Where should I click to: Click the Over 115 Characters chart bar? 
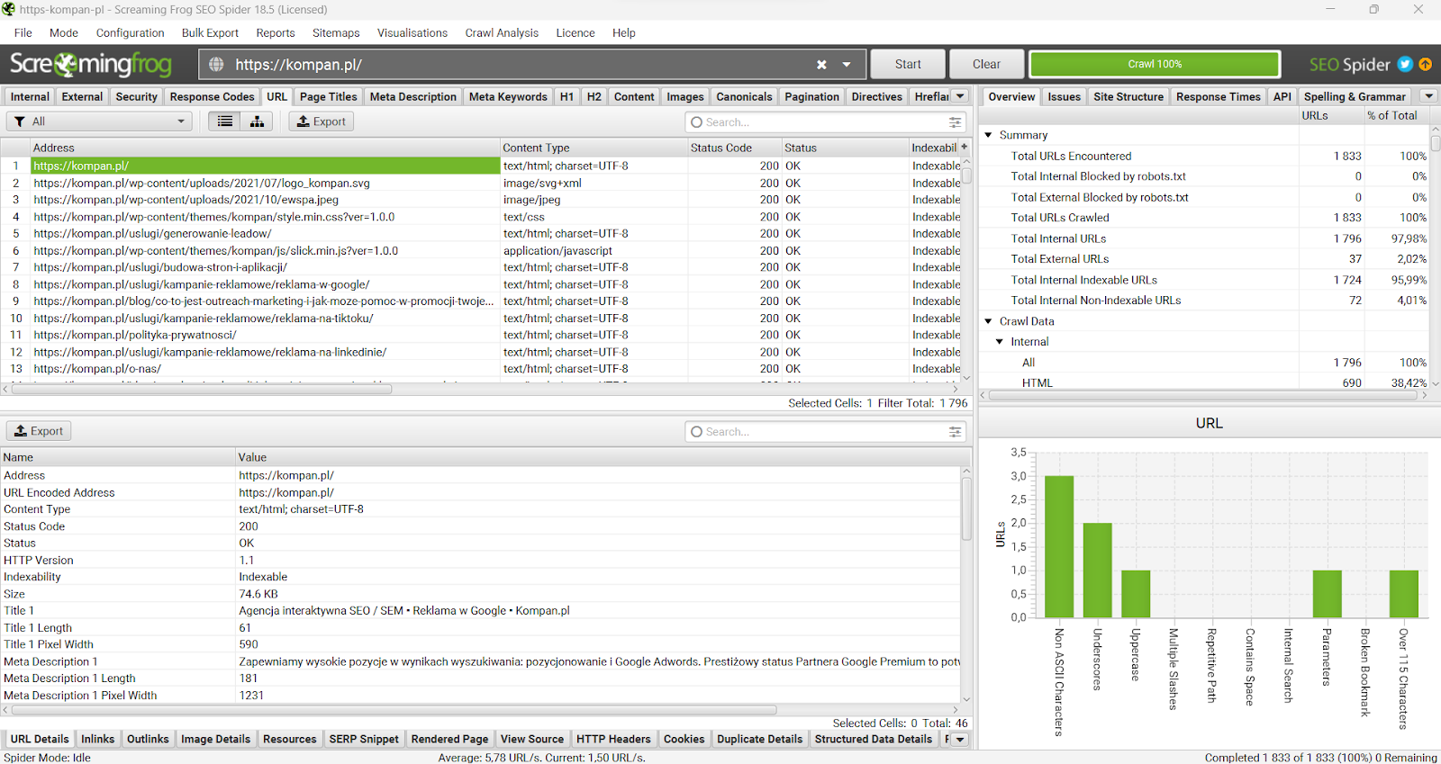point(1404,594)
